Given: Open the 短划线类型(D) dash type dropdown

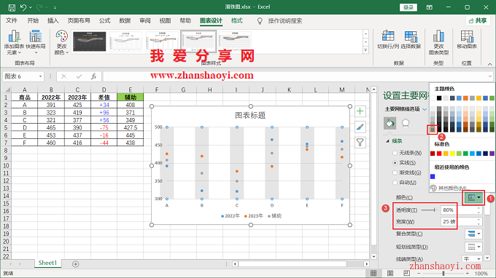Looking at the screenshot, I should point(473,247).
